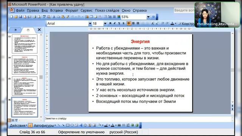Toggle Center alignment for text
Image resolution: width=242 pixels, height=136 pixels.
coord(133,23)
